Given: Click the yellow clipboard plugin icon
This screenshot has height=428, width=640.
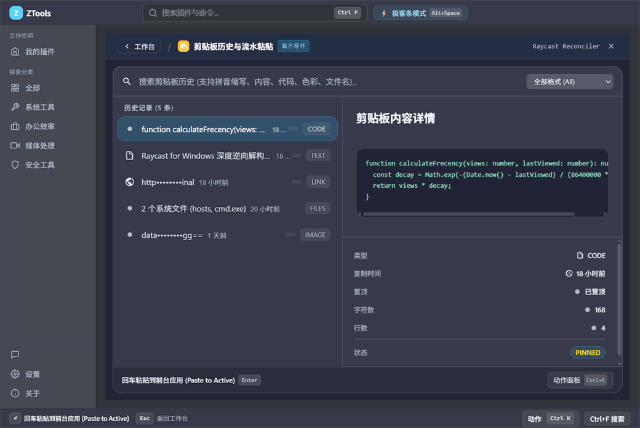Looking at the screenshot, I should click(183, 46).
